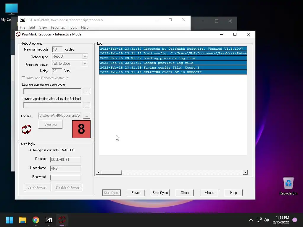The width and height of the screenshot is (303, 227).
Task: Select log line starting 'Load config:'
Action: pos(173,53)
